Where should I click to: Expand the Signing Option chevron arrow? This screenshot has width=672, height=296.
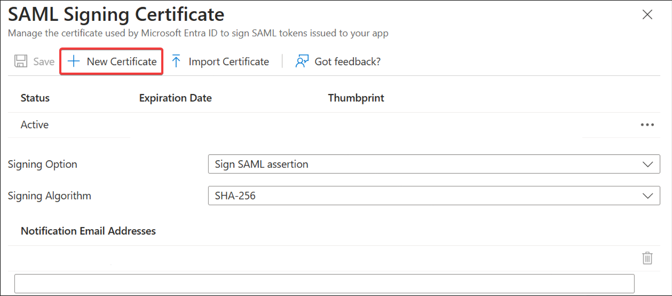(648, 165)
